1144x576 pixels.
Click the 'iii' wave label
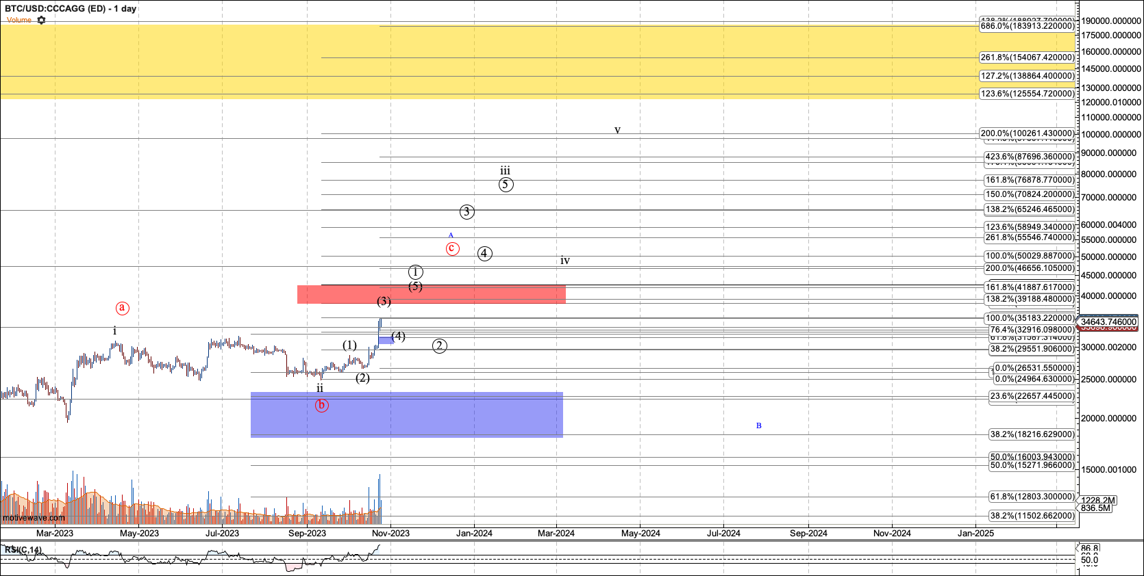click(505, 171)
